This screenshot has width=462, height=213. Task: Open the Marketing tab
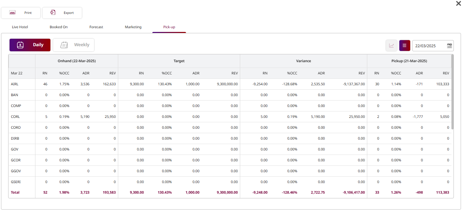(133, 27)
